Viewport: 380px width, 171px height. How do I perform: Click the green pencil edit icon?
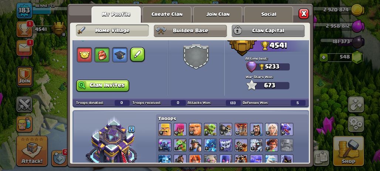(x=138, y=55)
